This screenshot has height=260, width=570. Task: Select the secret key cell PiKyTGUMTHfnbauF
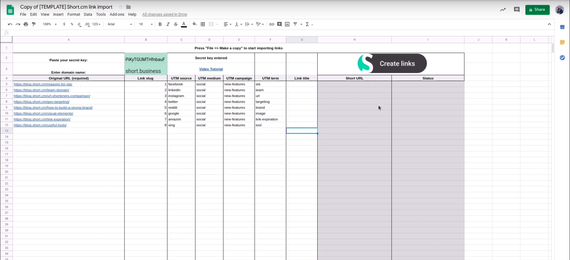[x=146, y=58]
